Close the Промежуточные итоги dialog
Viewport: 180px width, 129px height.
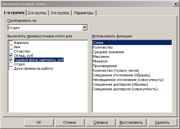[176, 4]
